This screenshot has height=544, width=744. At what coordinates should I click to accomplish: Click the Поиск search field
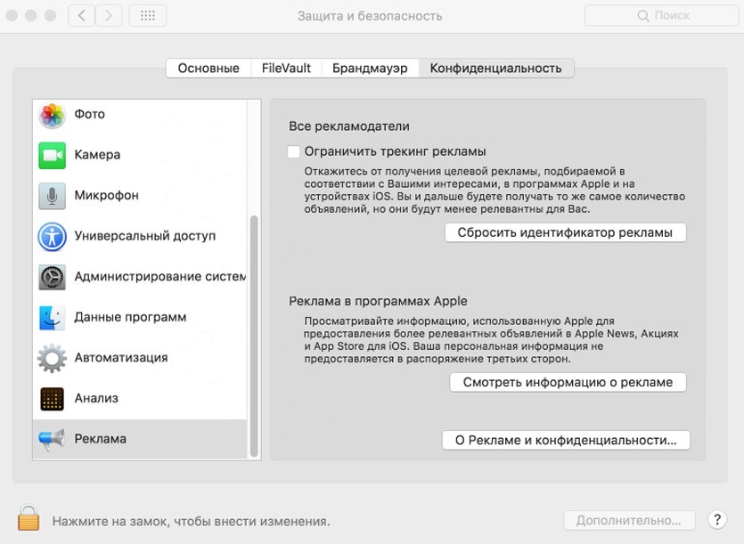(x=661, y=16)
